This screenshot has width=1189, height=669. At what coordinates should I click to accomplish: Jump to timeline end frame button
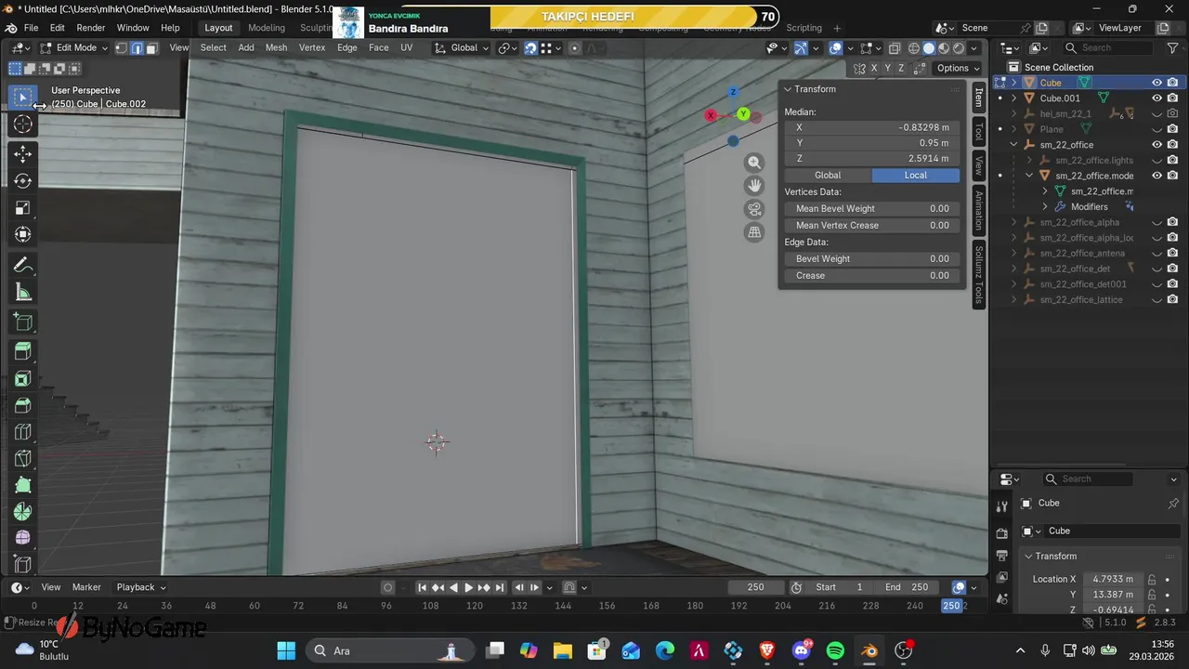[x=499, y=587]
